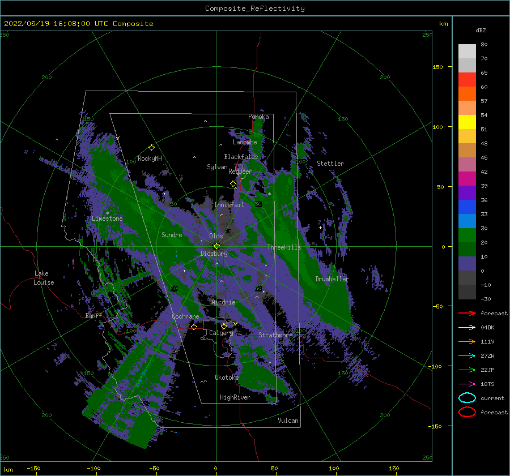
Task: Click the Composite_Reflectivity title
Action: tap(255, 8)
